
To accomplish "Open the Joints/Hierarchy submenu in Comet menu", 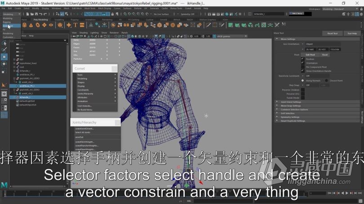I will [95, 94].
